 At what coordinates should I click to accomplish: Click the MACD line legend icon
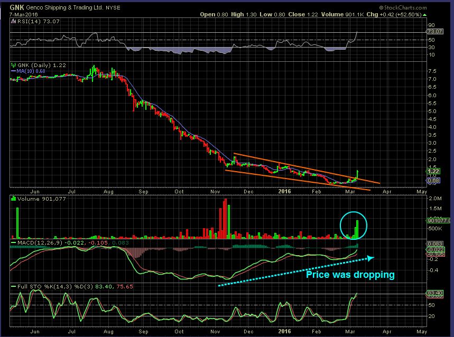coord(14,242)
